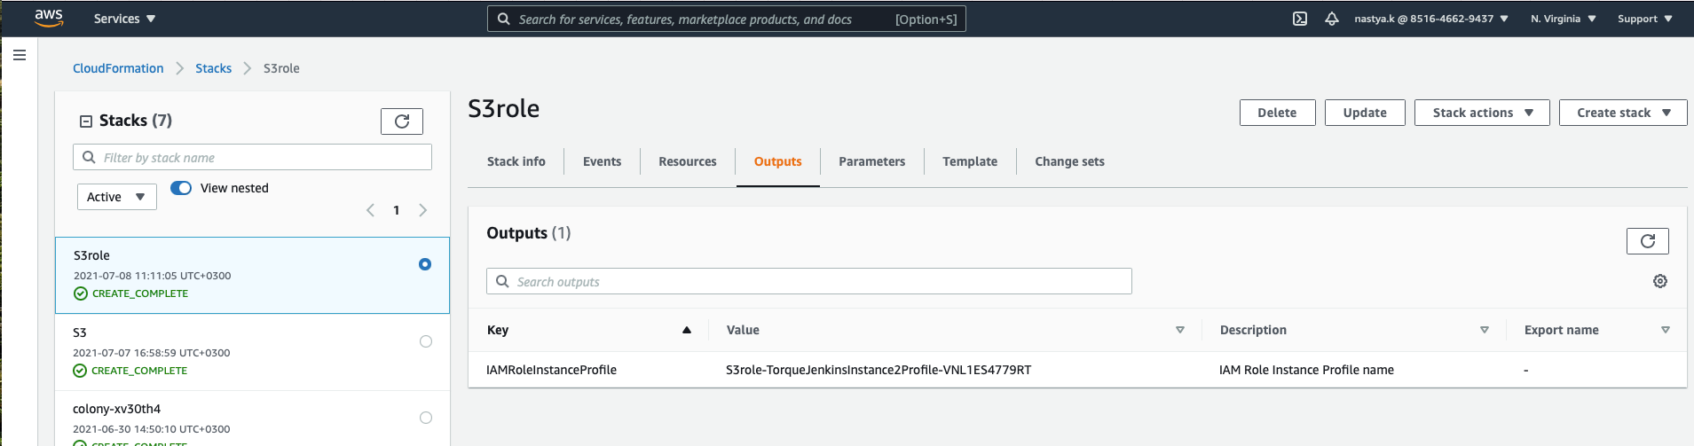Switch to the Change sets tab
Image resolution: width=1694 pixels, height=446 pixels.
click(1069, 161)
